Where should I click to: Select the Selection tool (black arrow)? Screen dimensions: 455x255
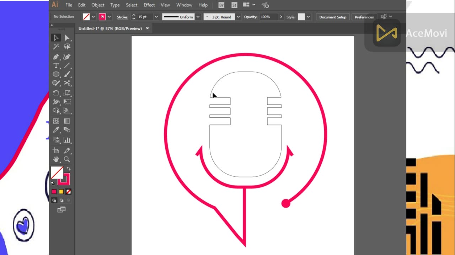(56, 38)
